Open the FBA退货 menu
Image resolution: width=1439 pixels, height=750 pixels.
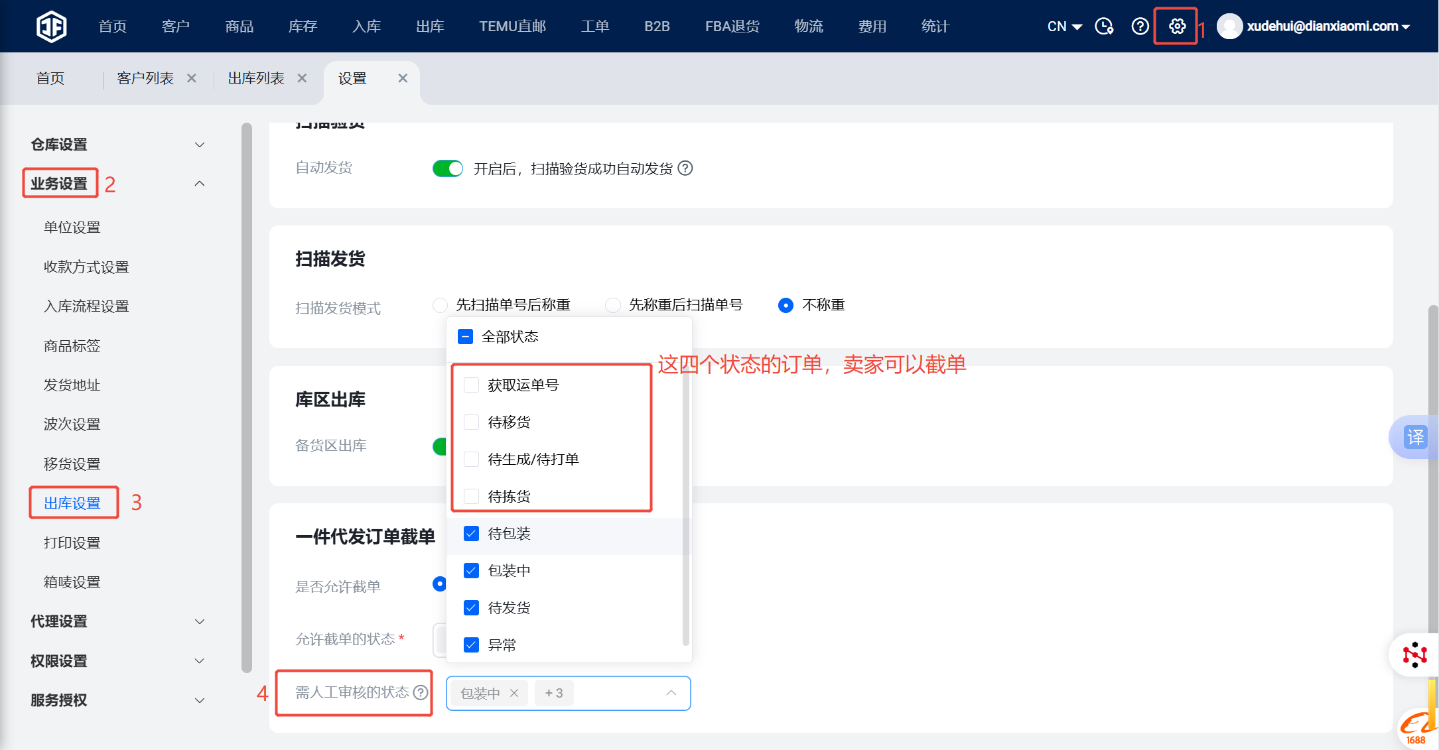click(x=732, y=27)
